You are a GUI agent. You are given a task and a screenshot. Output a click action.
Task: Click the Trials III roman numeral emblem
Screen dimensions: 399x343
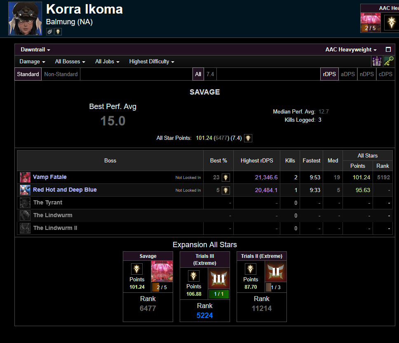tap(219, 278)
